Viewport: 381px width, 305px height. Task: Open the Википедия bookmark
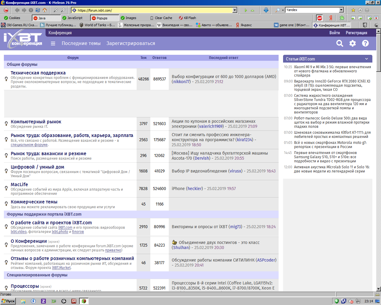(x=175, y=25)
